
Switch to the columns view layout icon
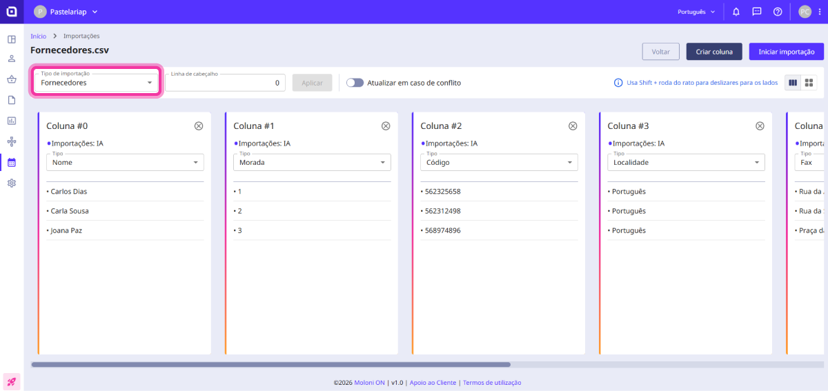pos(793,83)
